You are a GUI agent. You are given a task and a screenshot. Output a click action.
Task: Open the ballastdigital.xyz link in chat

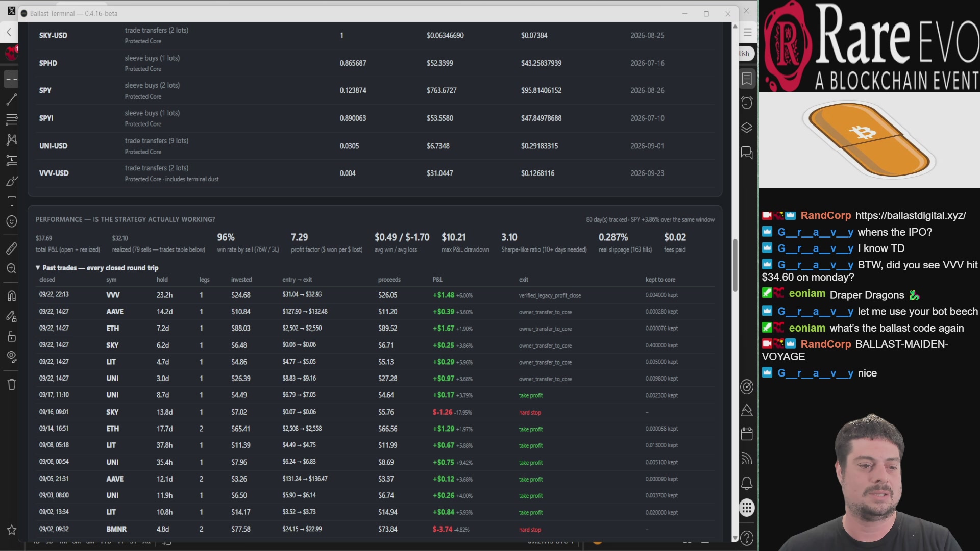911,215
